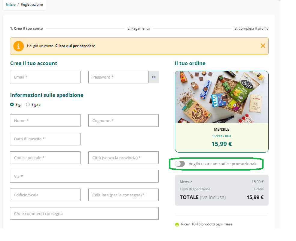
Task: Click the 'Il tuo ordine' heading
Action: pos(190,63)
